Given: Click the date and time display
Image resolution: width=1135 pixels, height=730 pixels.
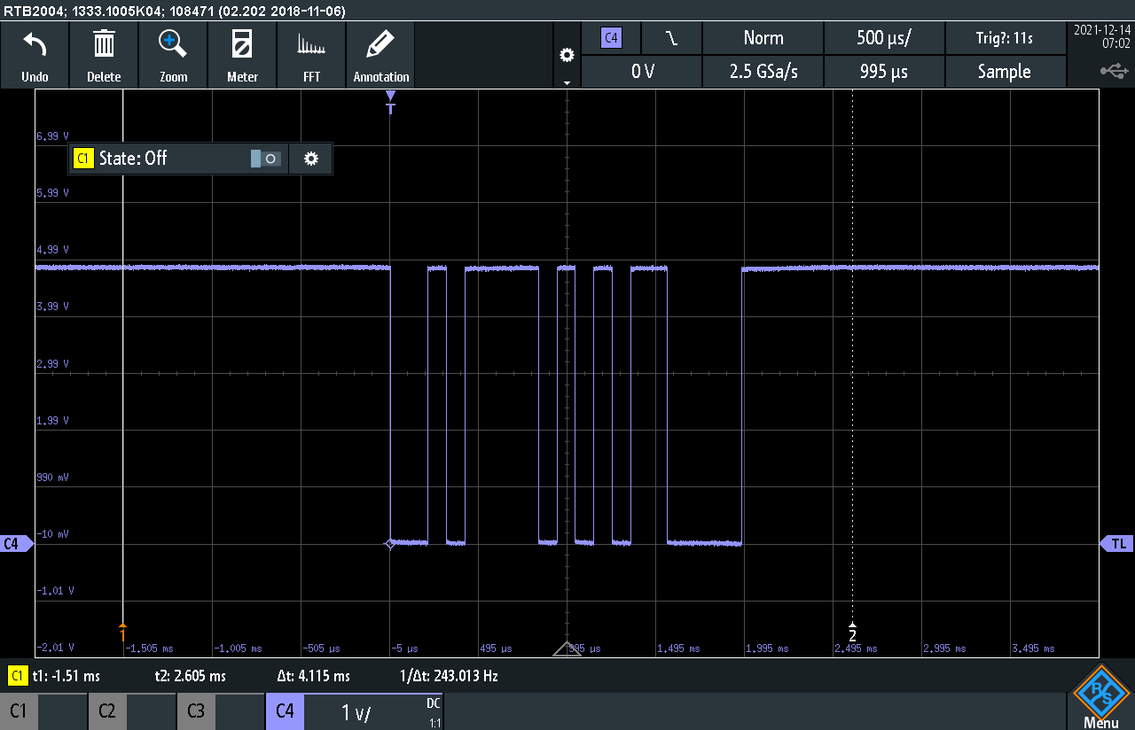Looking at the screenshot, I should (1102, 36).
